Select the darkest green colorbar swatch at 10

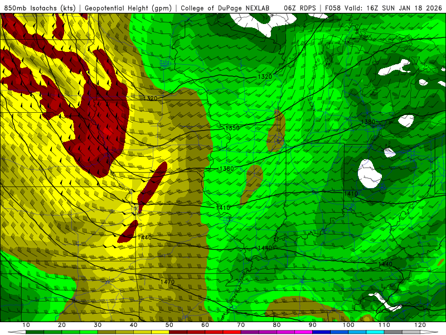point(35,332)
